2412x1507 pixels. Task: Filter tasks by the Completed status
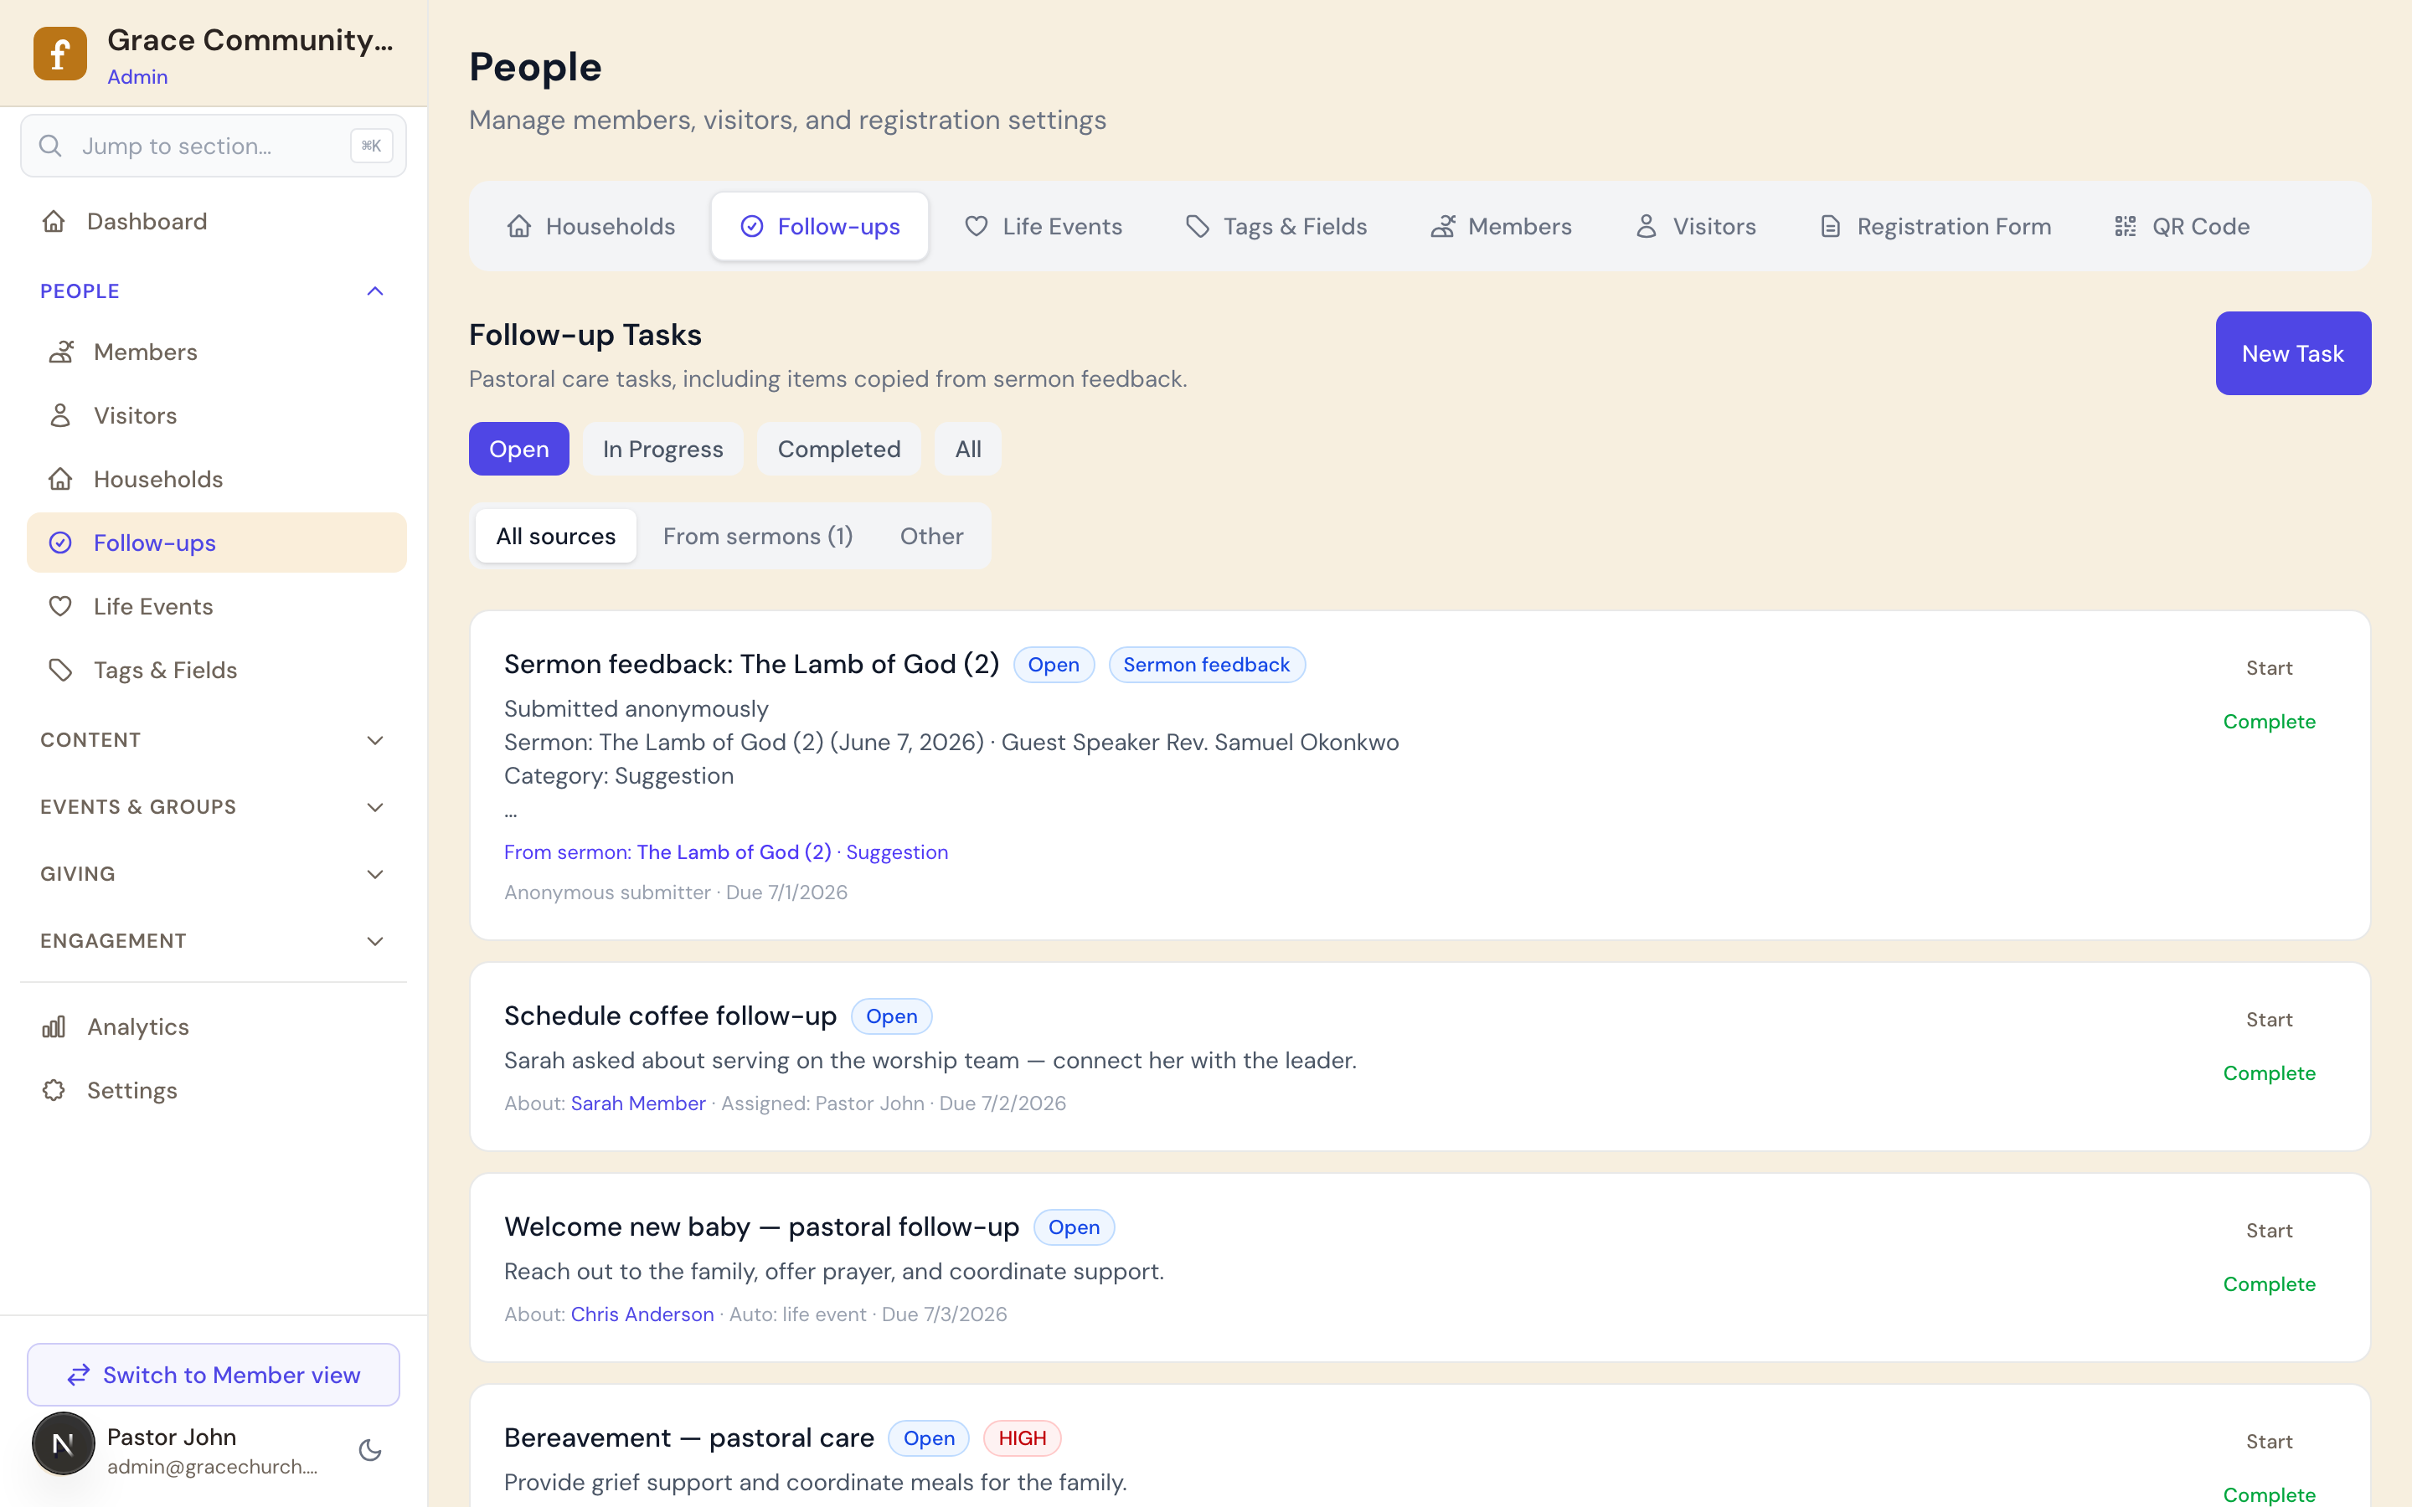click(x=839, y=450)
